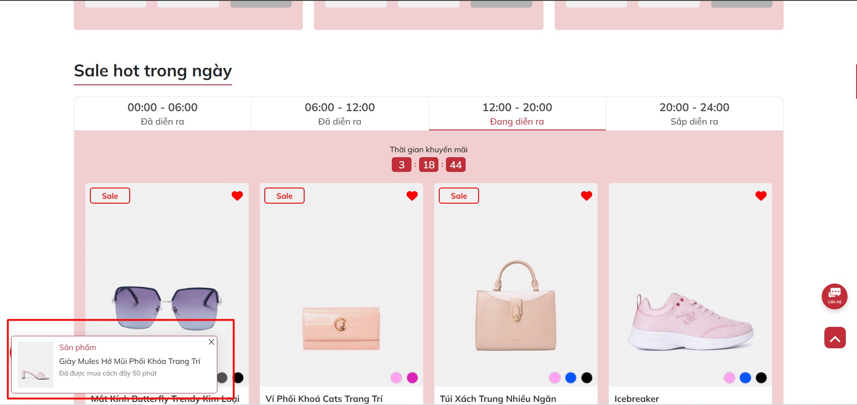Click the Sale badge on the handbag card

point(459,196)
